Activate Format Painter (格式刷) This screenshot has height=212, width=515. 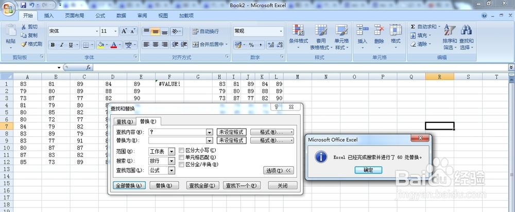pos(31,44)
